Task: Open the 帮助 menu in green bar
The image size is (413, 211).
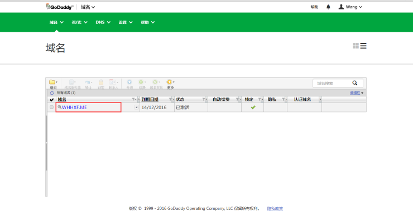Action: point(148,22)
